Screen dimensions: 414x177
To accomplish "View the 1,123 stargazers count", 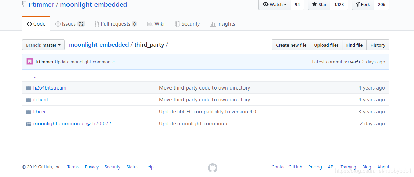I will [339, 4].
